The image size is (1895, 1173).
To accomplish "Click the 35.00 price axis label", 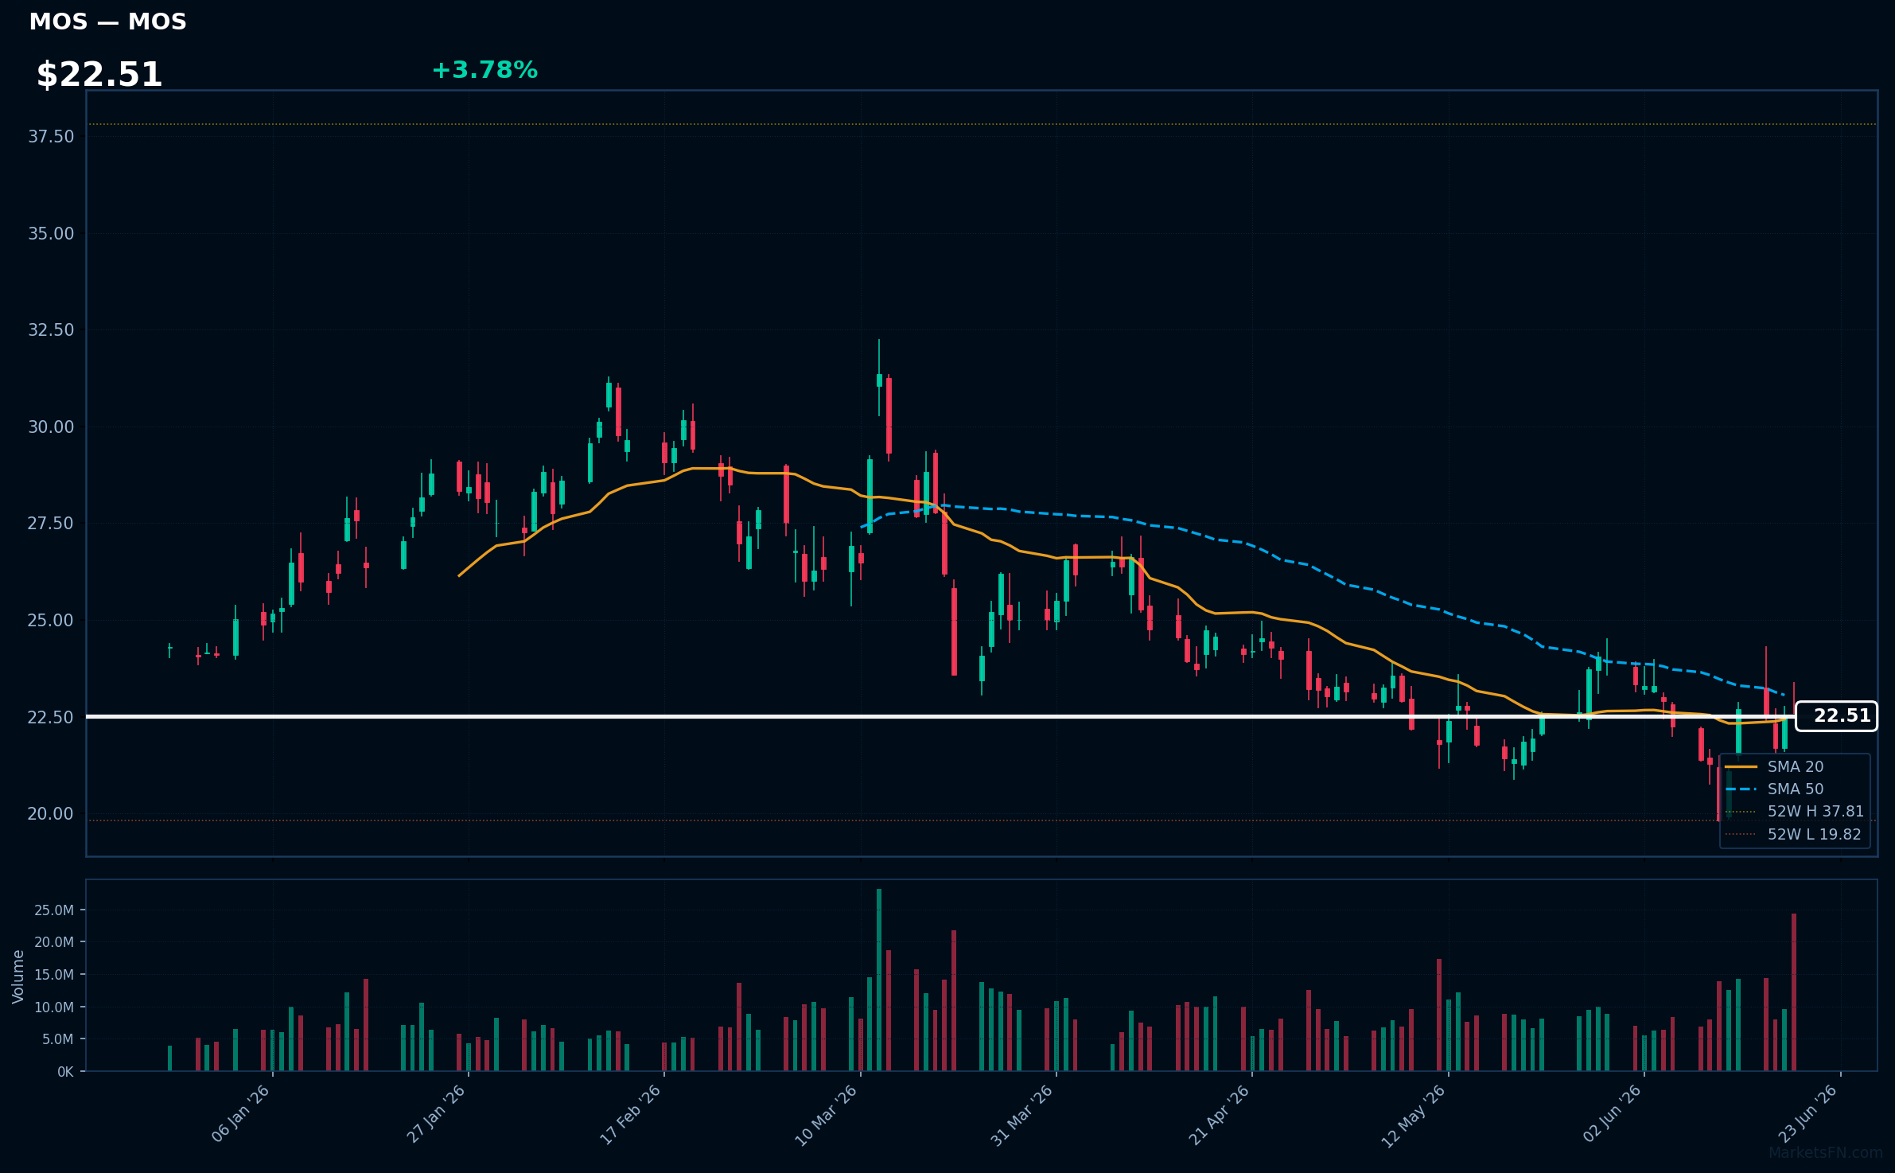I will tap(51, 234).
